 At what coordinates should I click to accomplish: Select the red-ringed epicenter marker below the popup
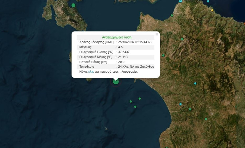coord(116,82)
